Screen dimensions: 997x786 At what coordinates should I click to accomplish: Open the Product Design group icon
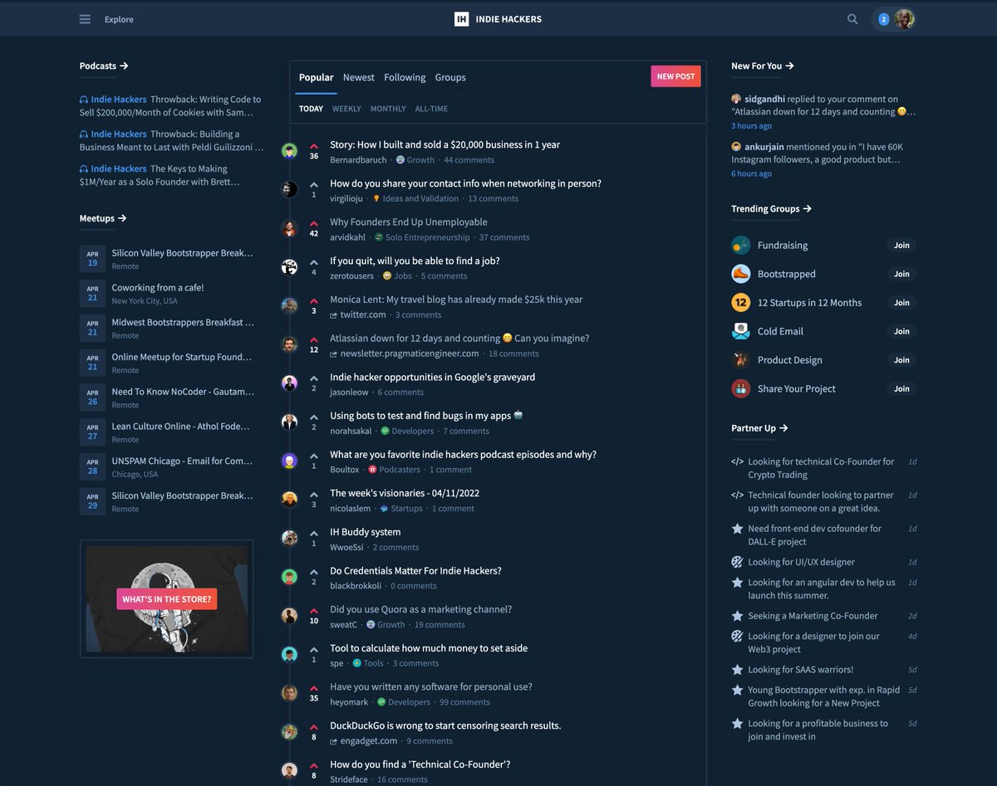point(740,359)
